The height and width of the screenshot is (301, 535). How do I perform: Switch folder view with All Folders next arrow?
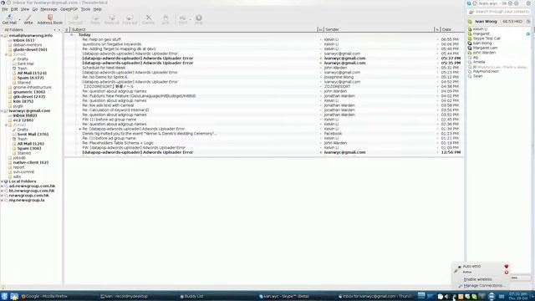tap(59, 30)
